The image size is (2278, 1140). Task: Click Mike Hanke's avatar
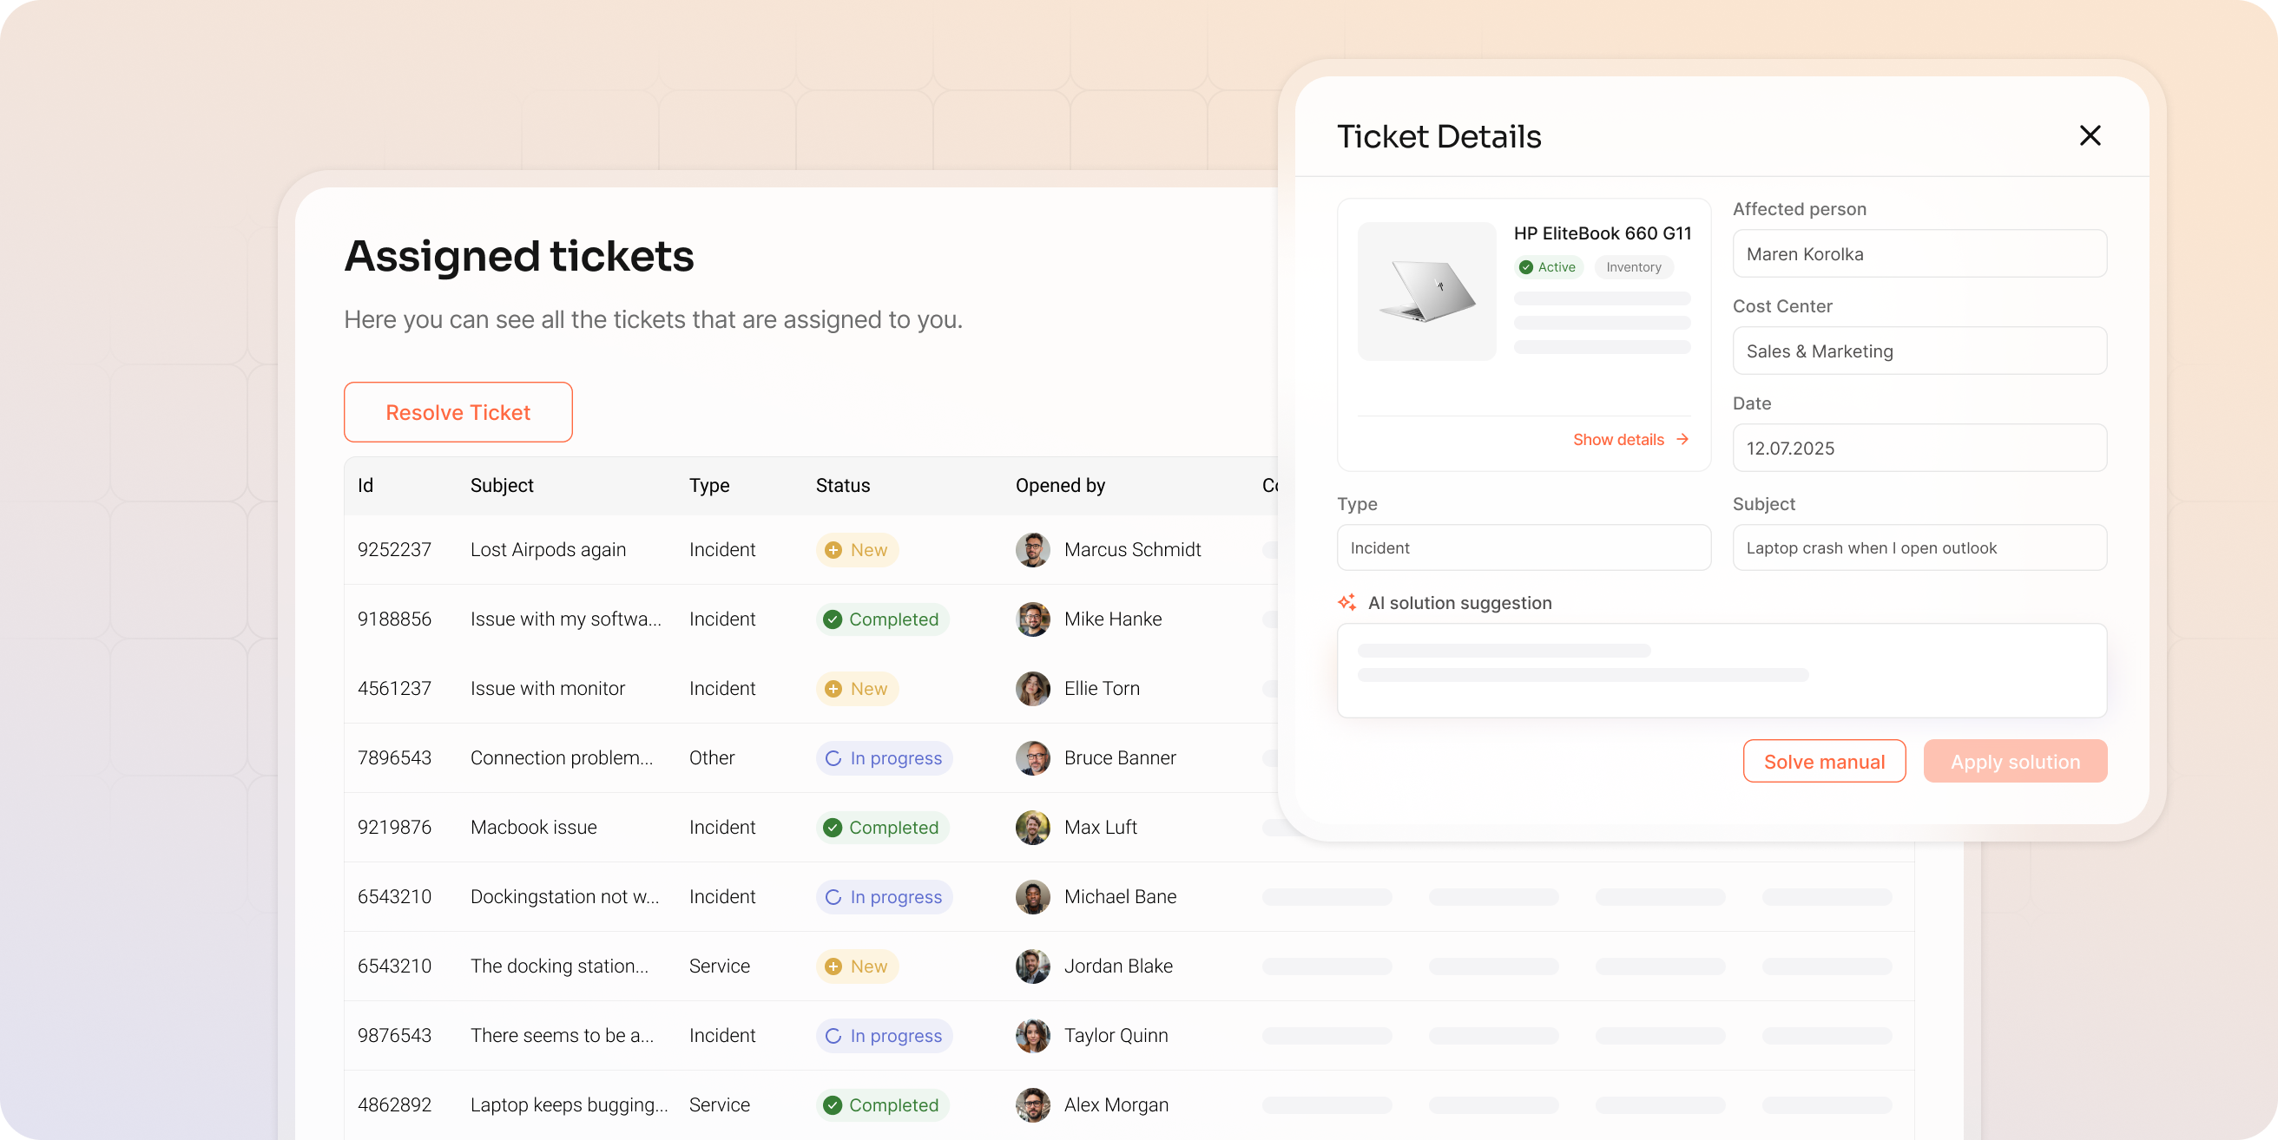[1033, 619]
